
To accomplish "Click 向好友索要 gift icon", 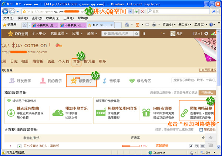I will [147, 112].
